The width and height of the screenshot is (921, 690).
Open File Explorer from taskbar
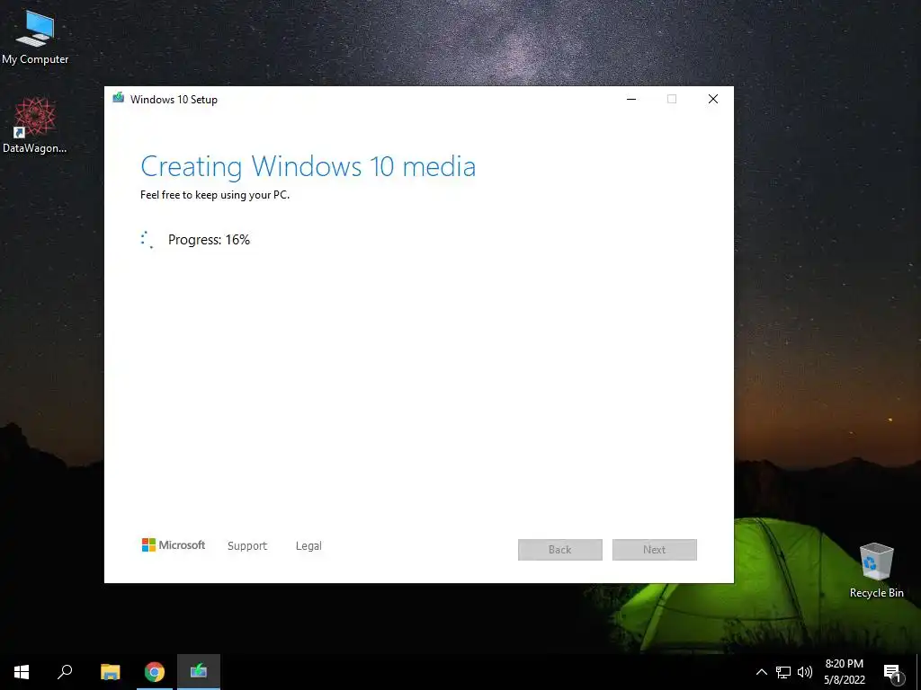110,672
